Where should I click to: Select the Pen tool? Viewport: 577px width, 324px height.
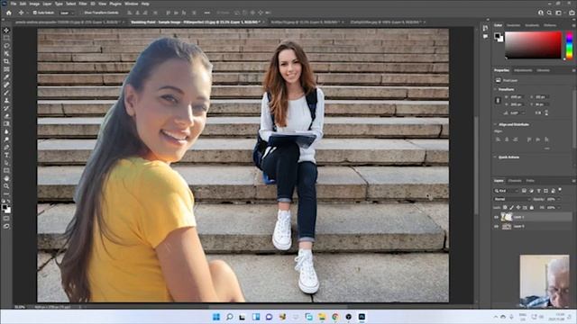(x=6, y=148)
